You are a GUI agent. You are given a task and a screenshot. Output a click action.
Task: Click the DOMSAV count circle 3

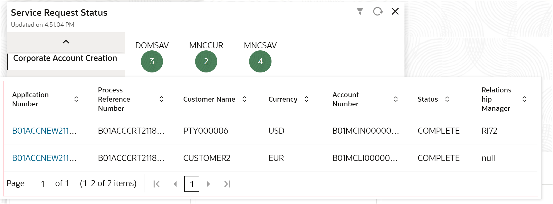[152, 61]
